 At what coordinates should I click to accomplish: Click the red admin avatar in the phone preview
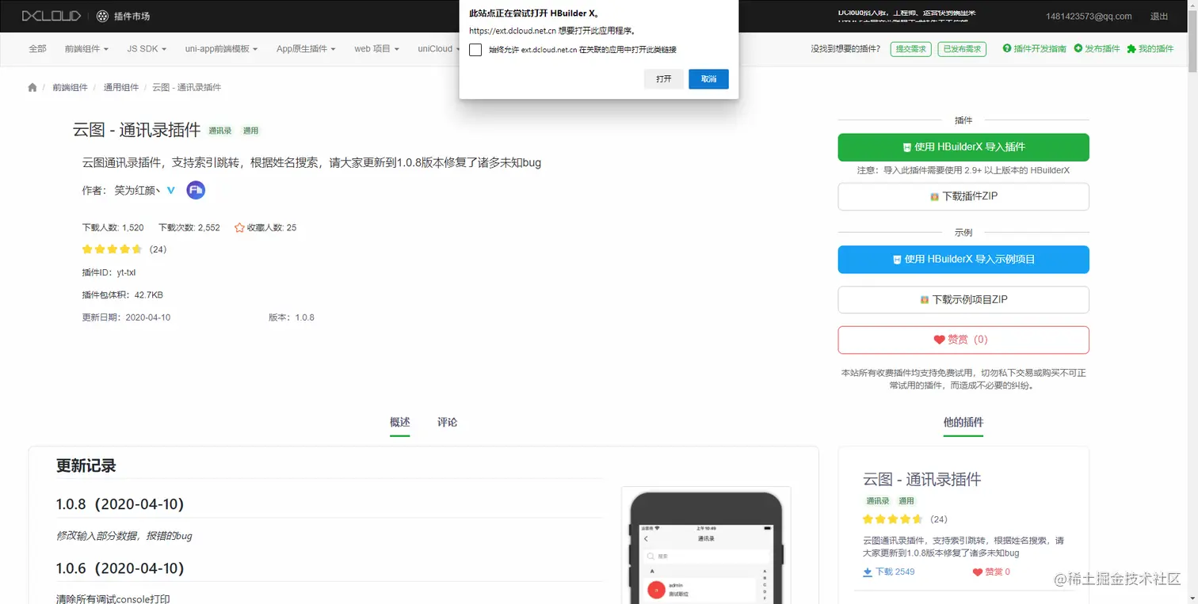(x=656, y=590)
